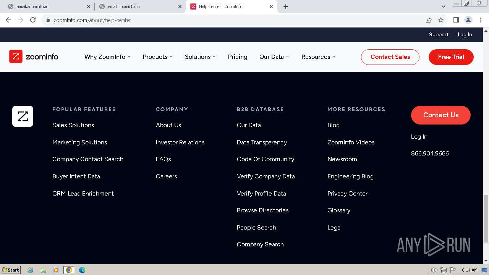Expand the Resources dropdown menu
Image resolution: width=489 pixels, height=275 pixels.
(318, 57)
